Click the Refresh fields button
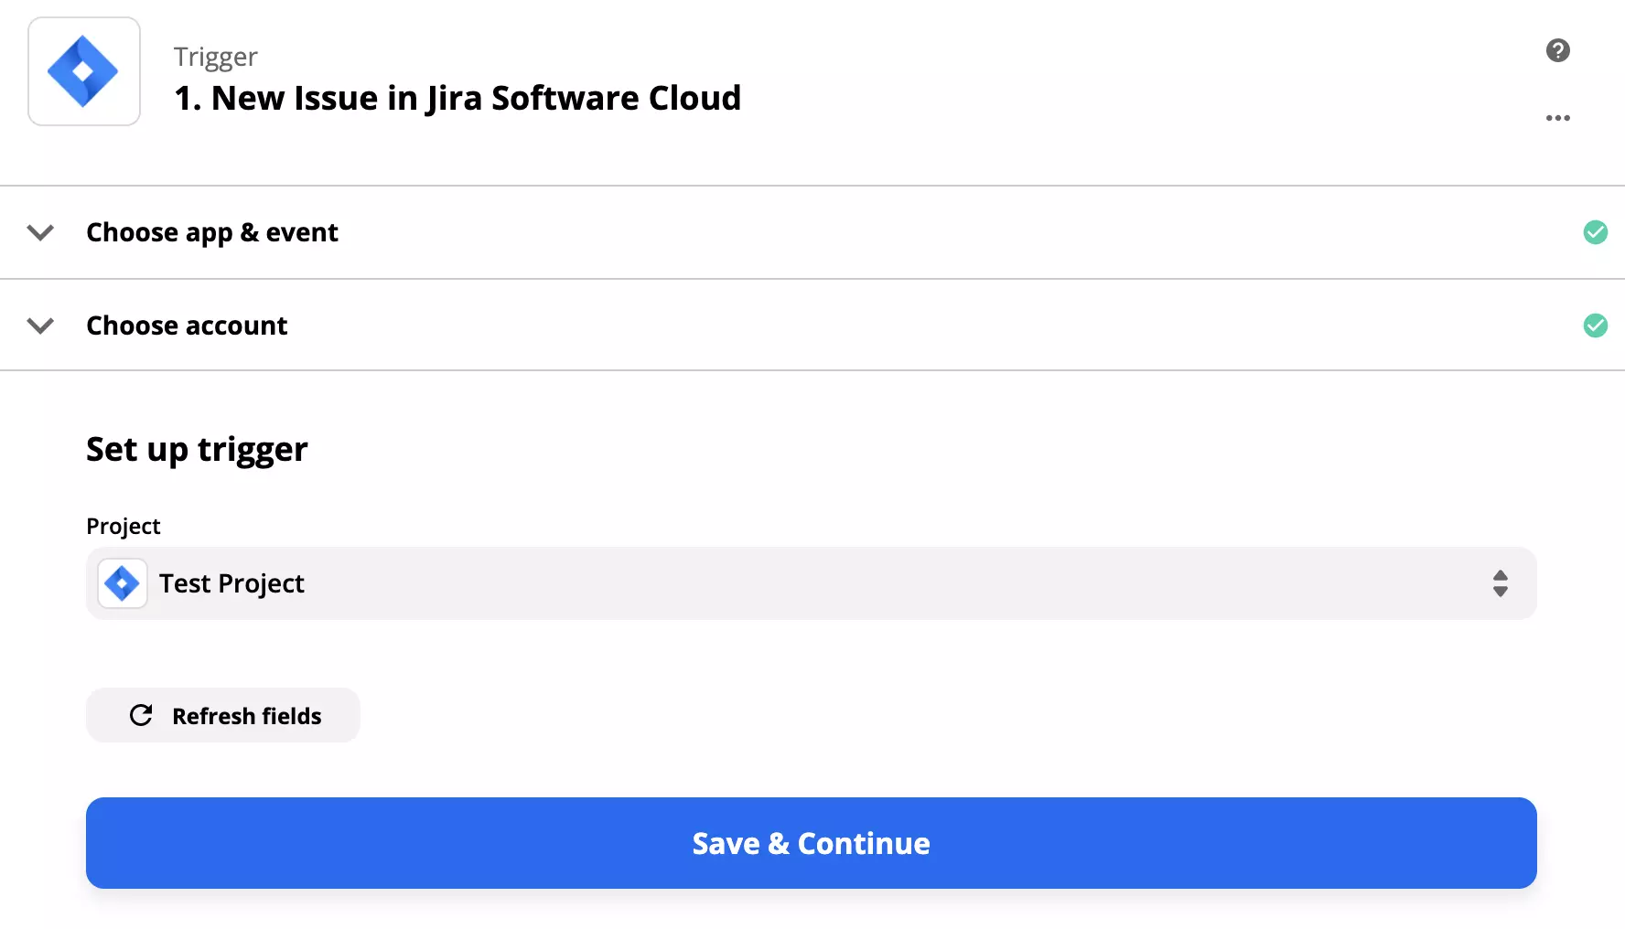 click(222, 715)
